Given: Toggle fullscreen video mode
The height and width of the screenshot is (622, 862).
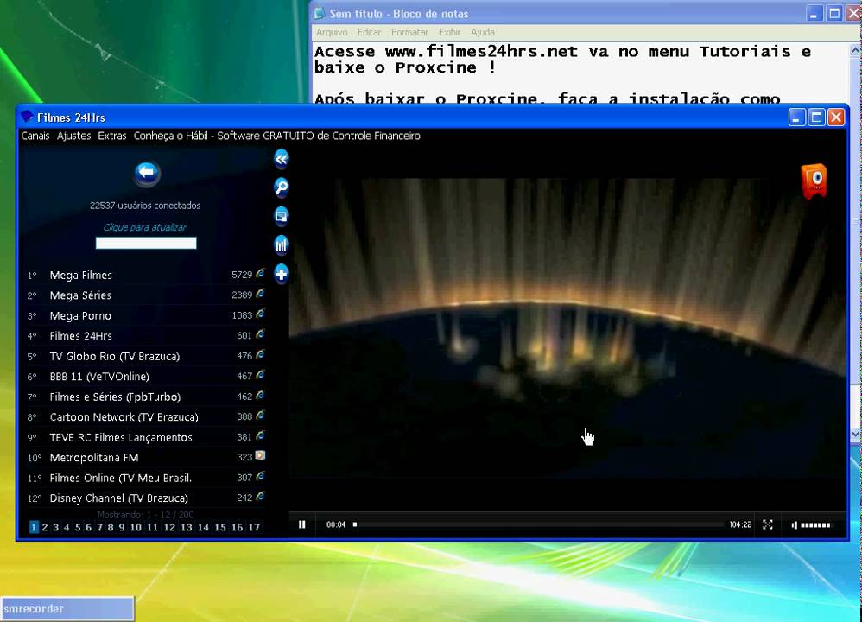Looking at the screenshot, I should (768, 524).
